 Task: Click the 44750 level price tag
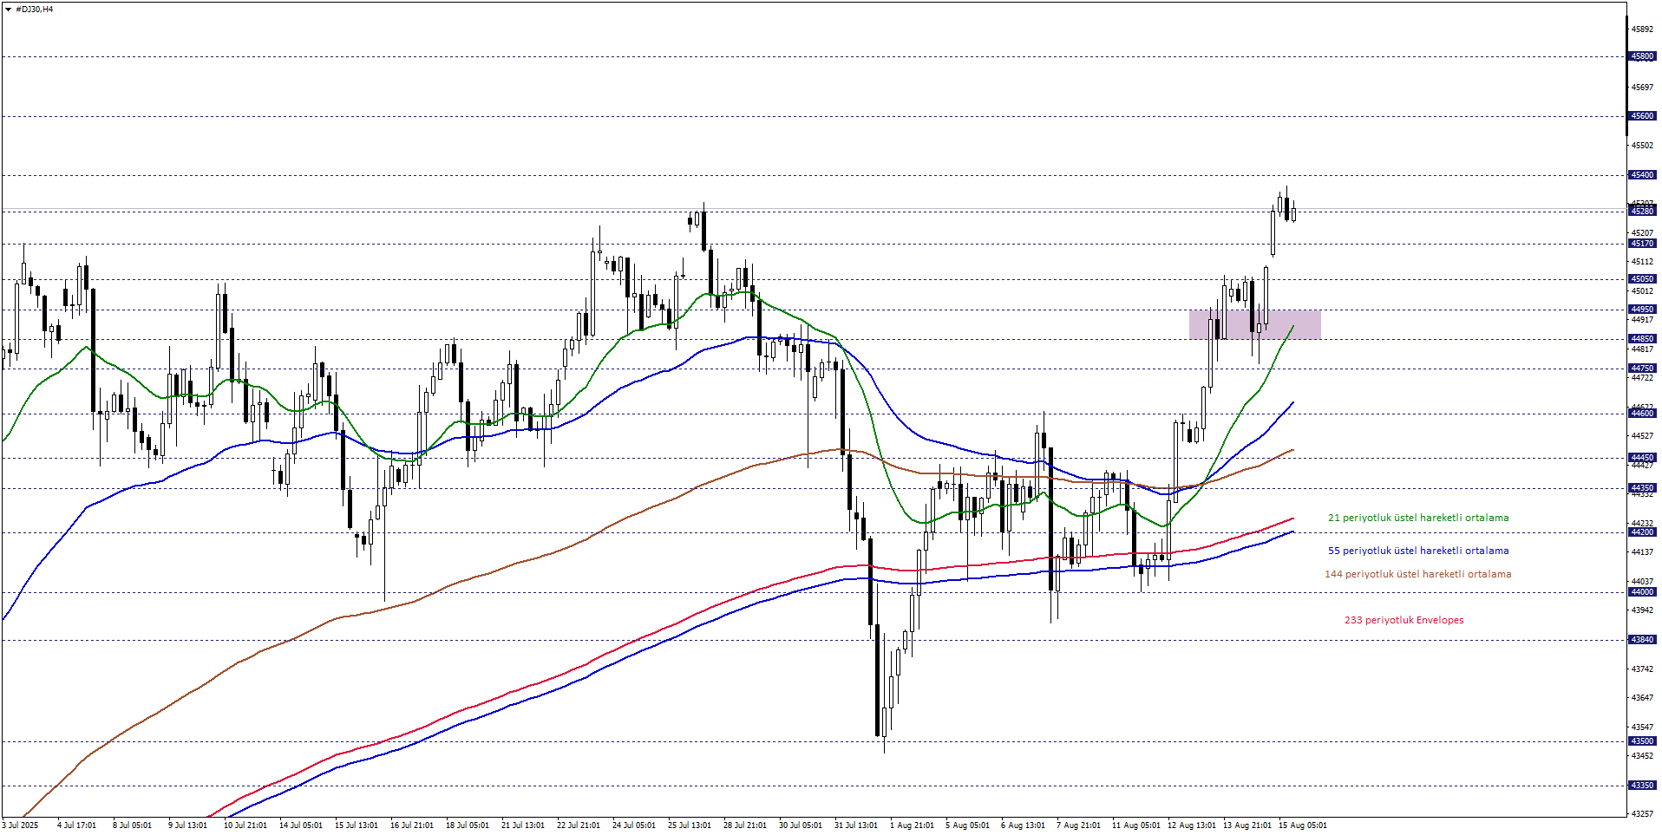pos(1642,369)
